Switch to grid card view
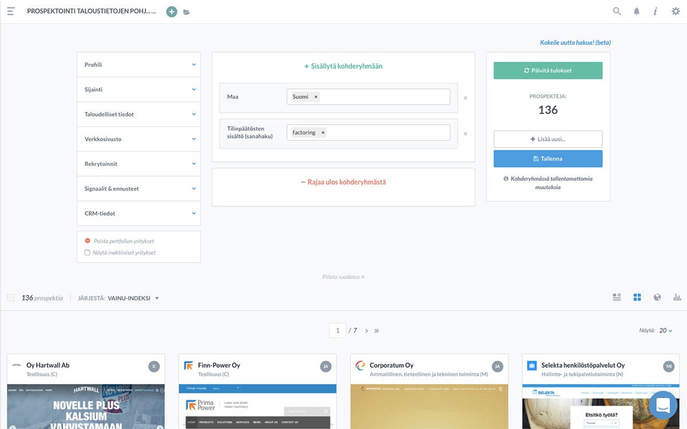This screenshot has width=687, height=429. click(637, 297)
